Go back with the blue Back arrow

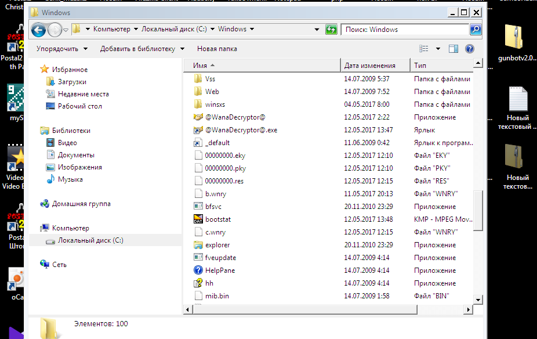click(38, 30)
